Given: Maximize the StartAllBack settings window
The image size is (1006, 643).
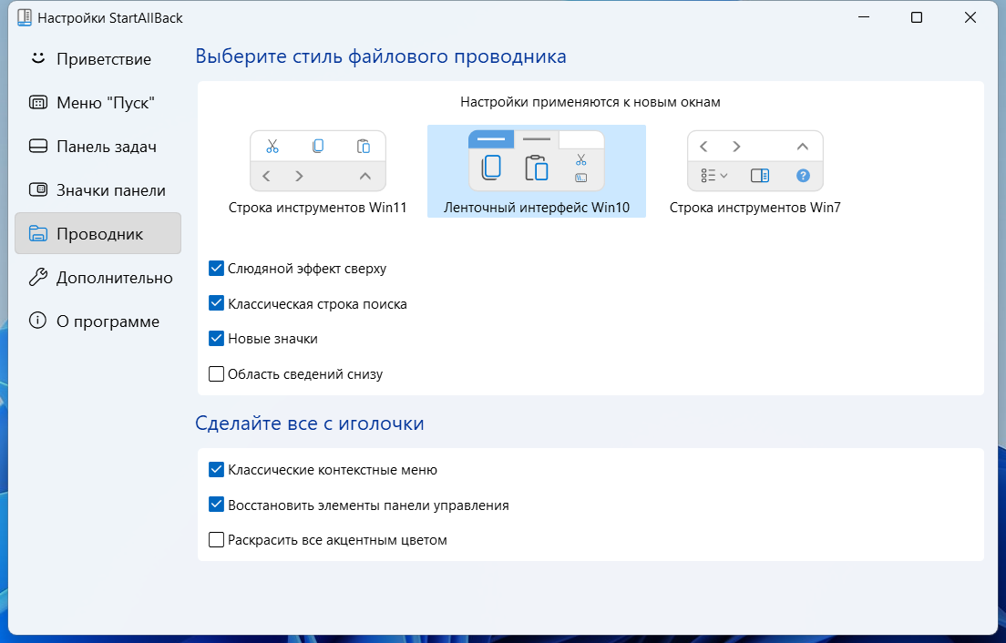Looking at the screenshot, I should (916, 17).
